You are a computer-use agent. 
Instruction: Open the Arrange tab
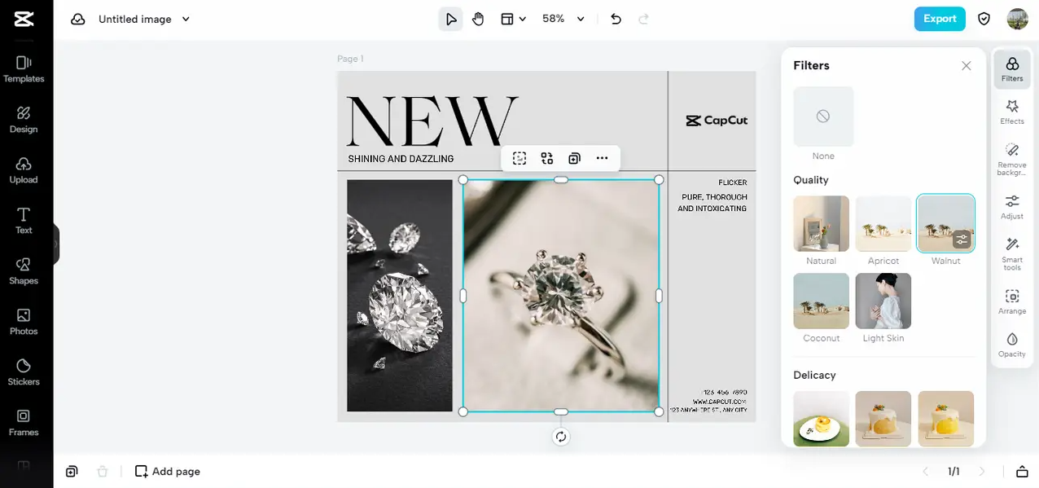click(x=1012, y=301)
